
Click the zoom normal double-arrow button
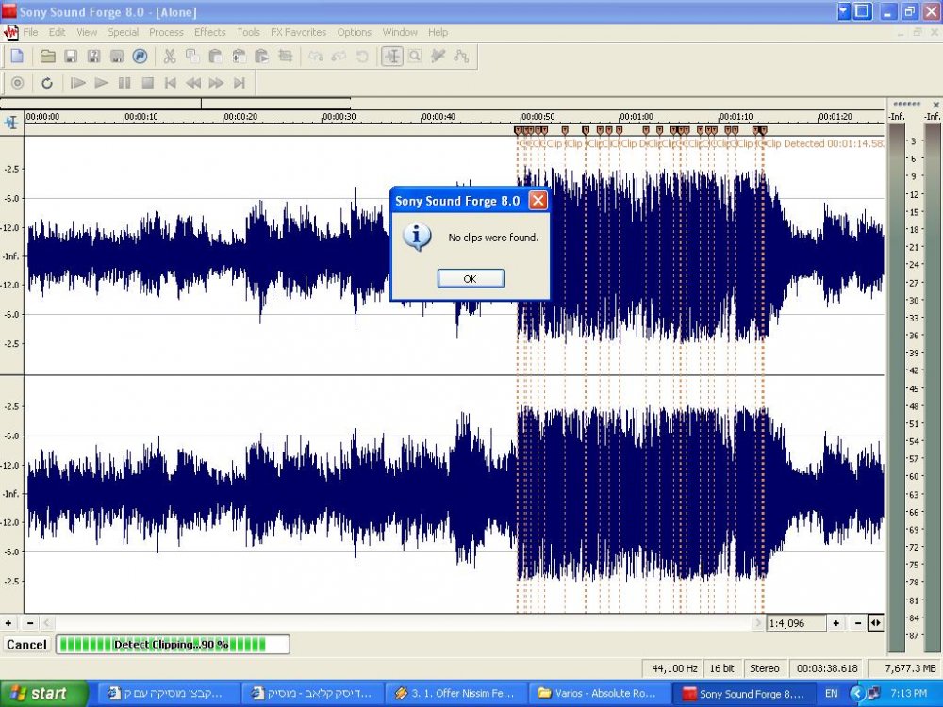876,623
